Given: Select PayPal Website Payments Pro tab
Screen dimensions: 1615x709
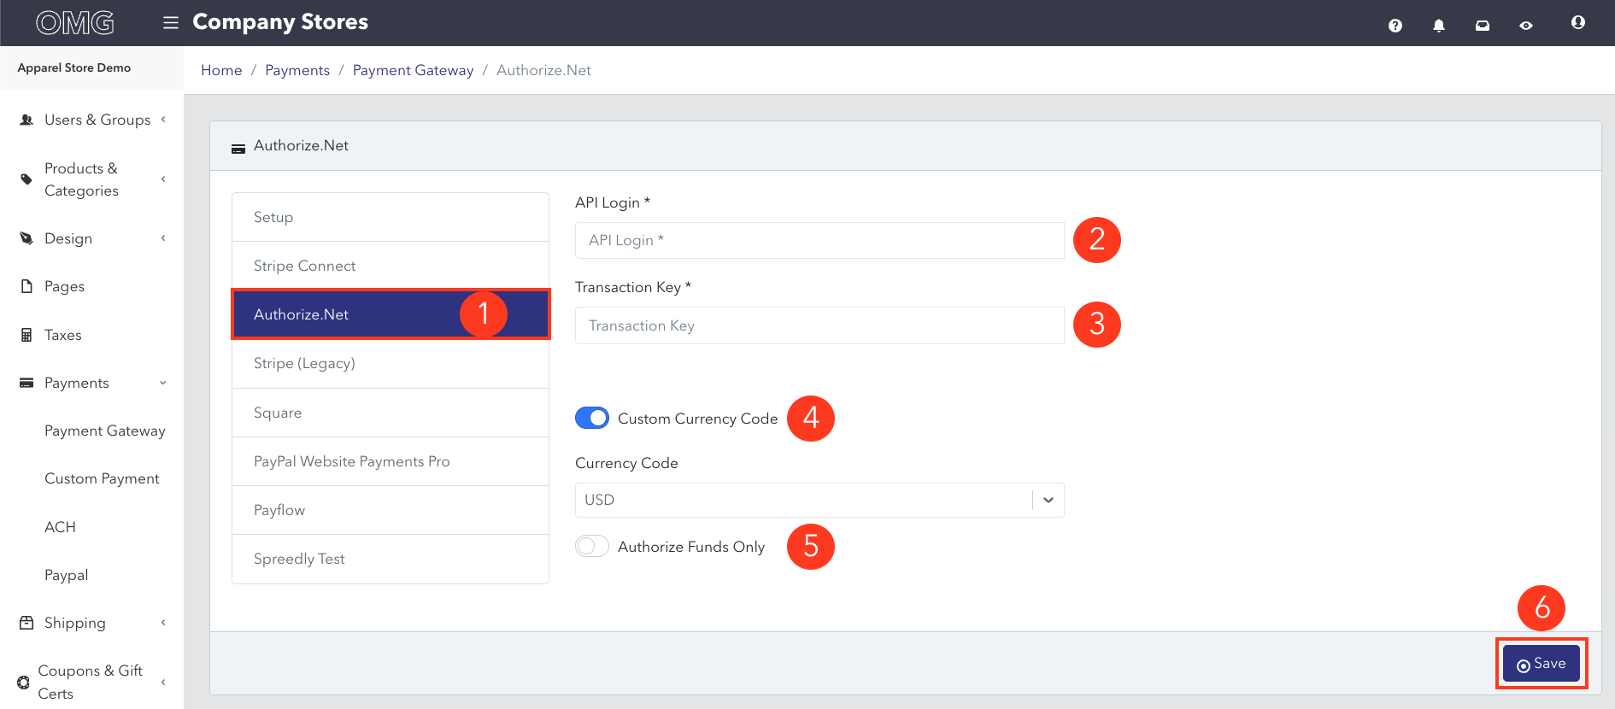Looking at the screenshot, I should pos(391,461).
